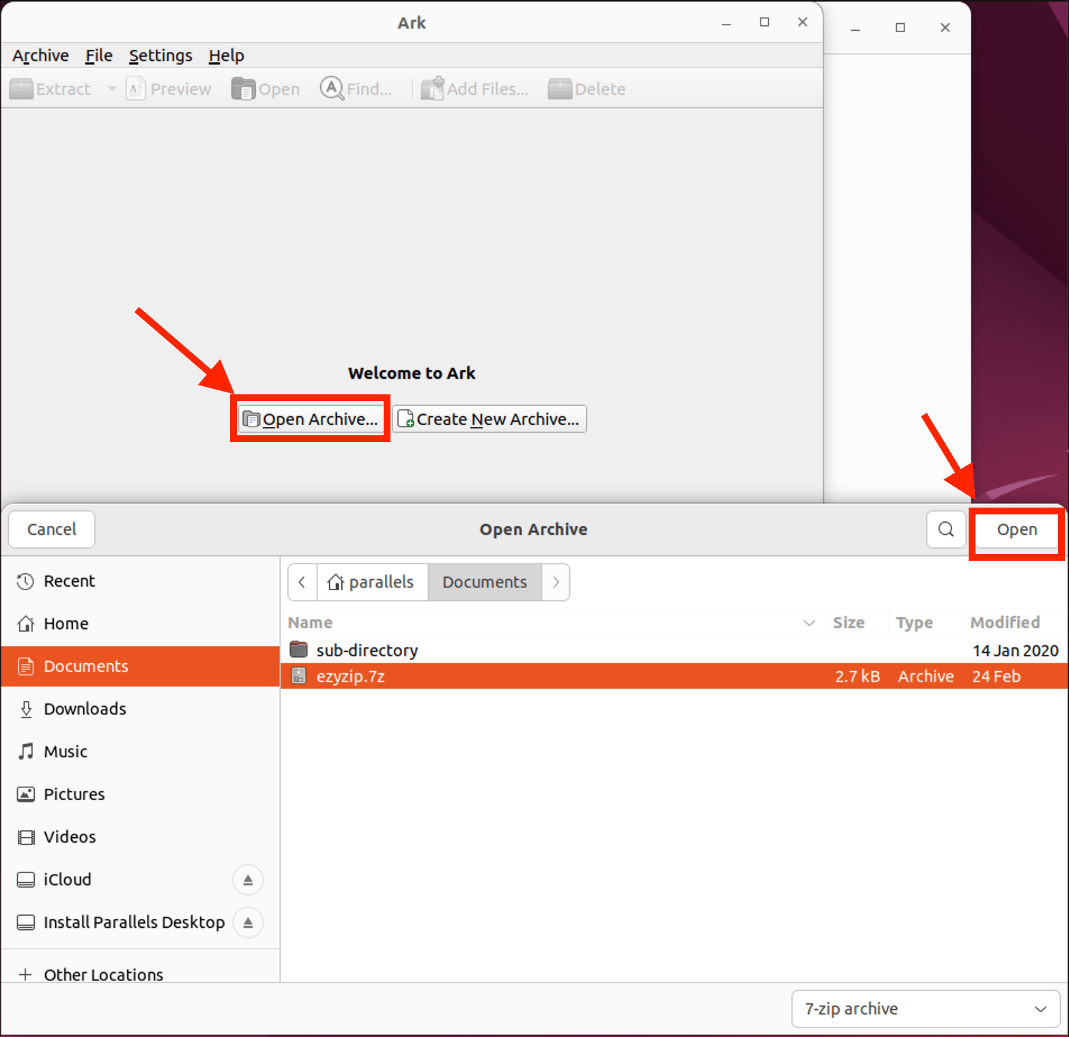1069x1037 pixels.
Task: Click the Delete toolbar icon
Action: (x=586, y=89)
